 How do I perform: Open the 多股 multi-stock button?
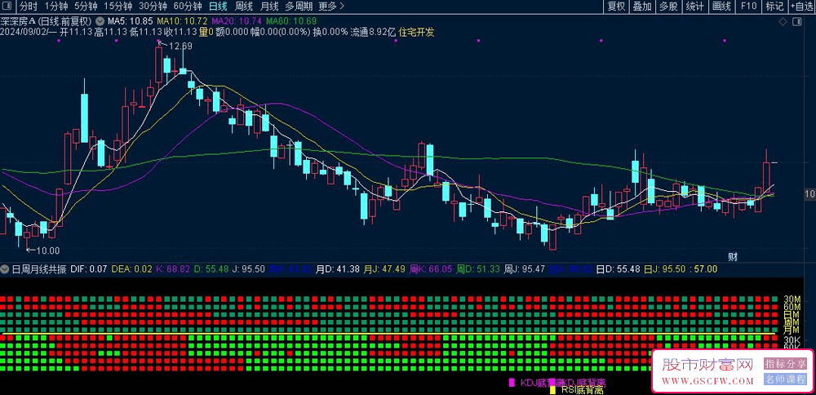[x=668, y=7]
